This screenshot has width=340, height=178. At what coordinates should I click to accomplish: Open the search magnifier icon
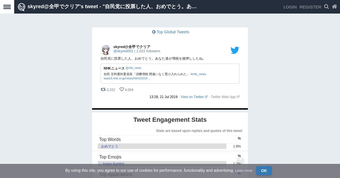point(326,6)
